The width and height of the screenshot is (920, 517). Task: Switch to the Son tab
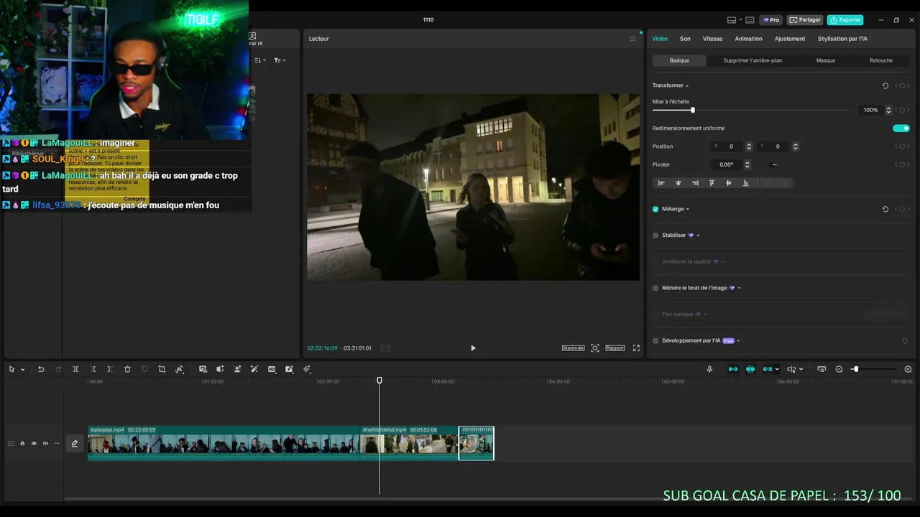click(685, 39)
